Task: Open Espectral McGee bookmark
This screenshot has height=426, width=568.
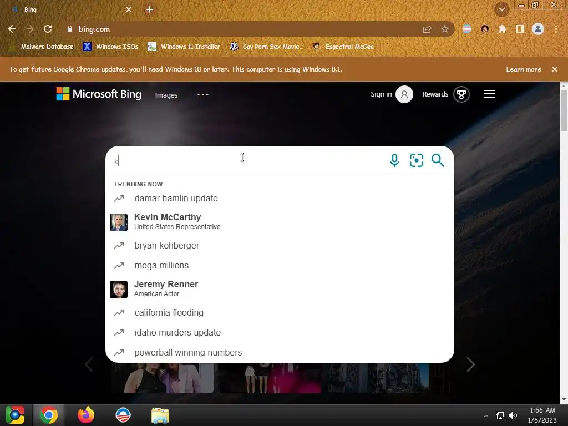Action: click(x=343, y=47)
